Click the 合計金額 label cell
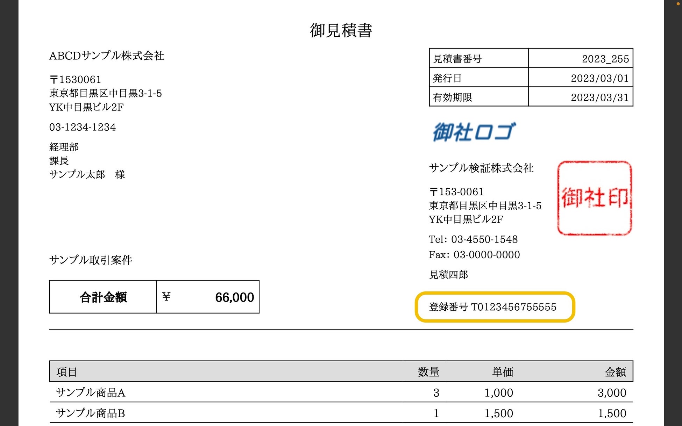Screen dimensions: 682x426 (103, 297)
